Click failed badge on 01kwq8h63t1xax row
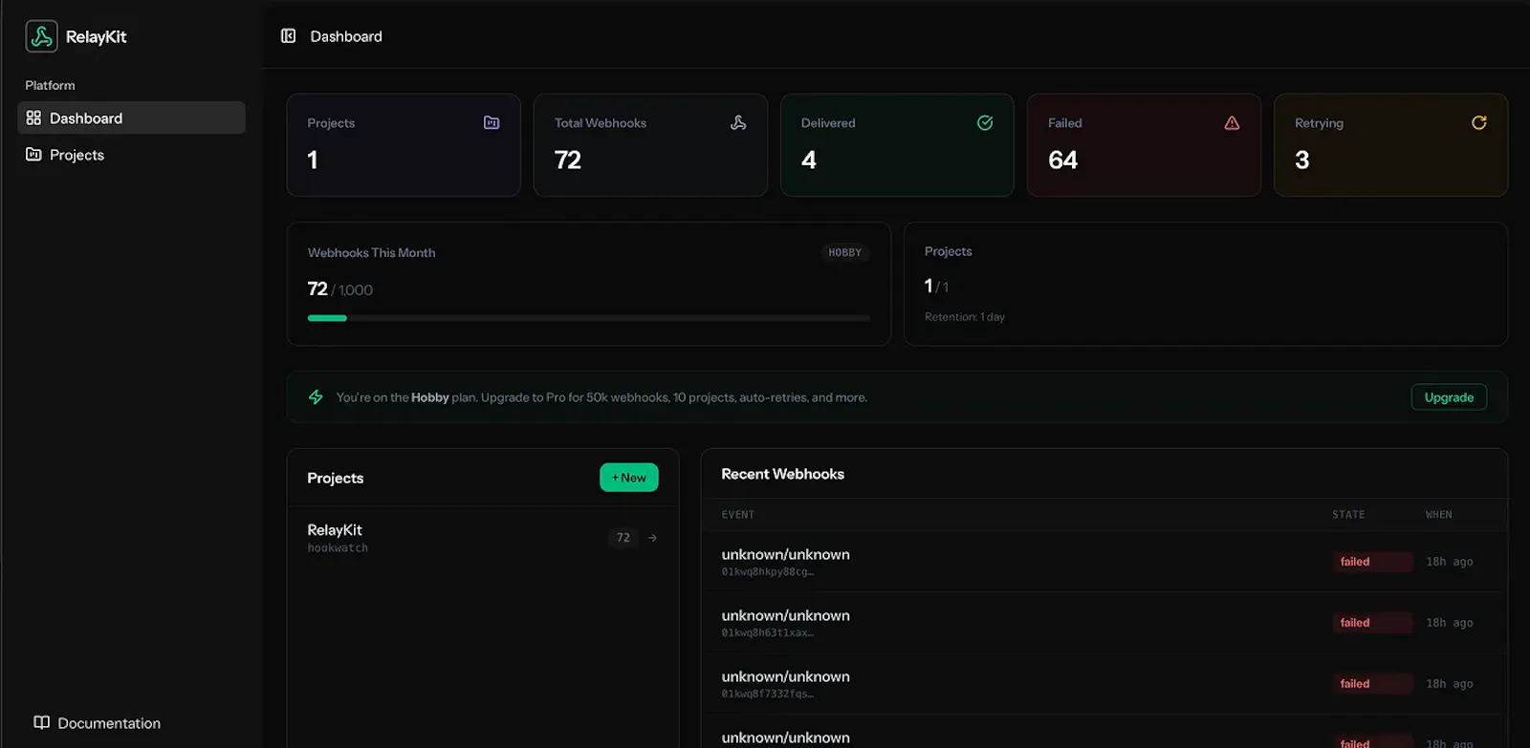 [x=1372, y=623]
